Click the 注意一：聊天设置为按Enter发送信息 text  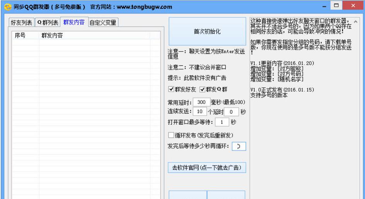click(207, 54)
